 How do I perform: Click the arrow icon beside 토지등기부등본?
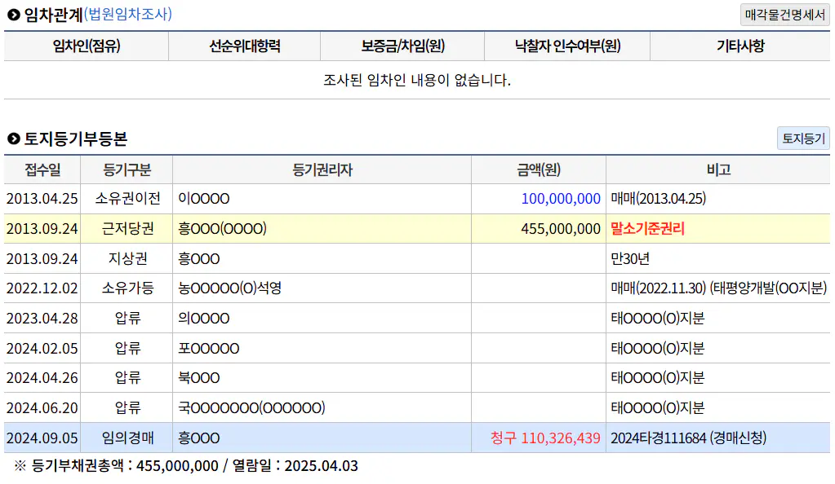[13, 139]
